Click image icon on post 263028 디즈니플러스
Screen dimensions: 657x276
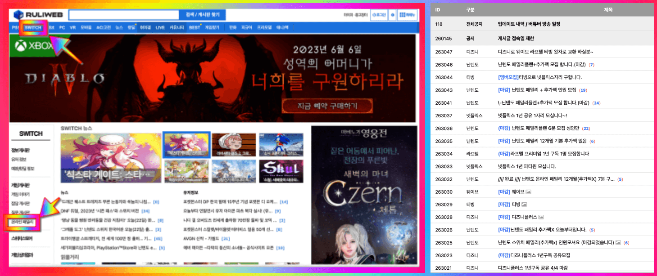point(541,217)
